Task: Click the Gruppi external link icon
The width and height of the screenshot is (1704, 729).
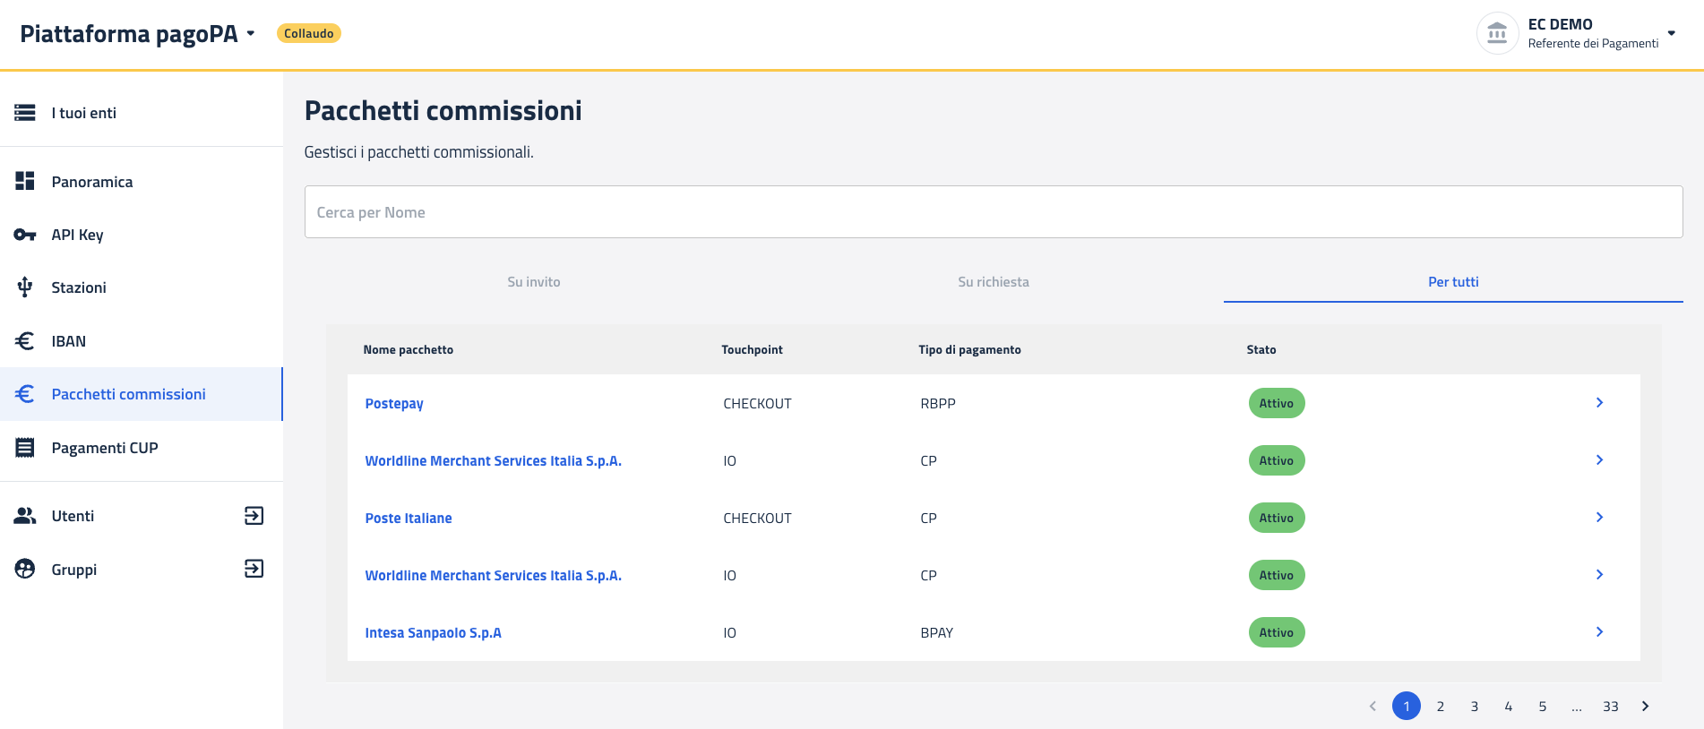Action: (x=254, y=569)
